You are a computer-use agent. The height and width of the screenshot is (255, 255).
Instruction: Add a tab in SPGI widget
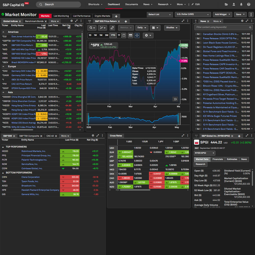[239, 136]
